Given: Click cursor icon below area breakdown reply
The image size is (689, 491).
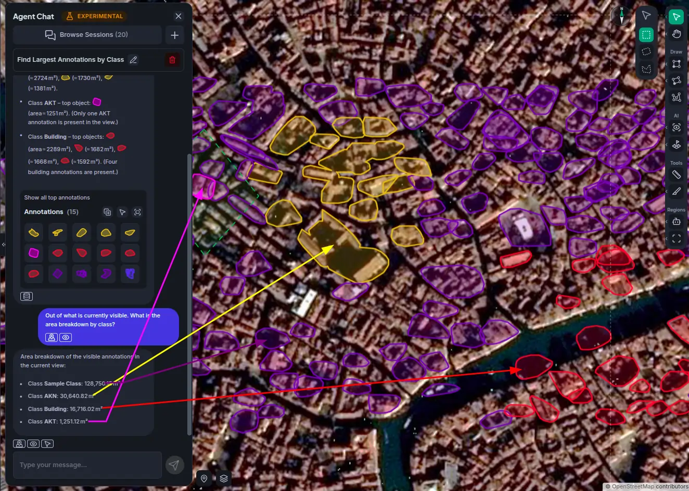Looking at the screenshot, I should [47, 444].
